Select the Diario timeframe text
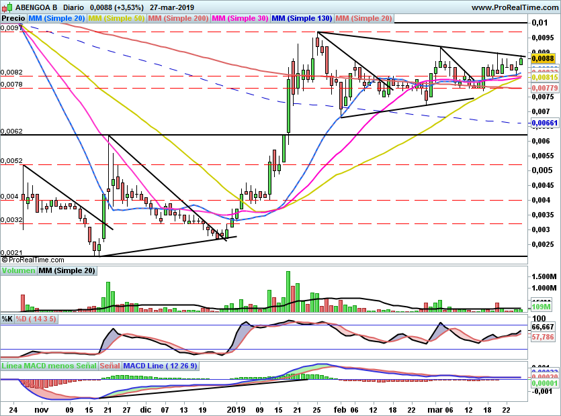The width and height of the screenshot is (561, 416). pos(73,7)
